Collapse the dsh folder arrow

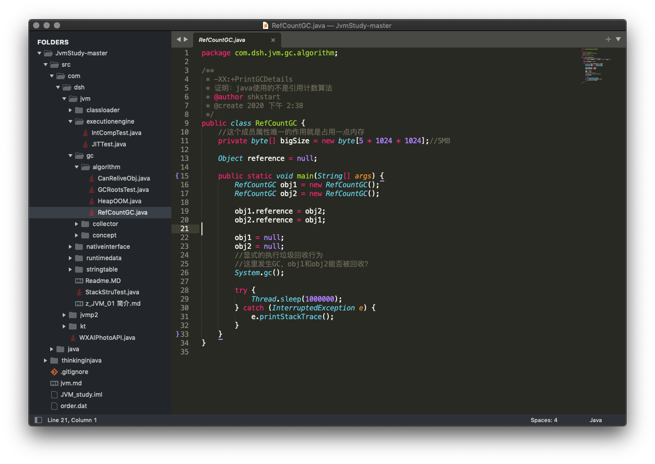(x=58, y=87)
